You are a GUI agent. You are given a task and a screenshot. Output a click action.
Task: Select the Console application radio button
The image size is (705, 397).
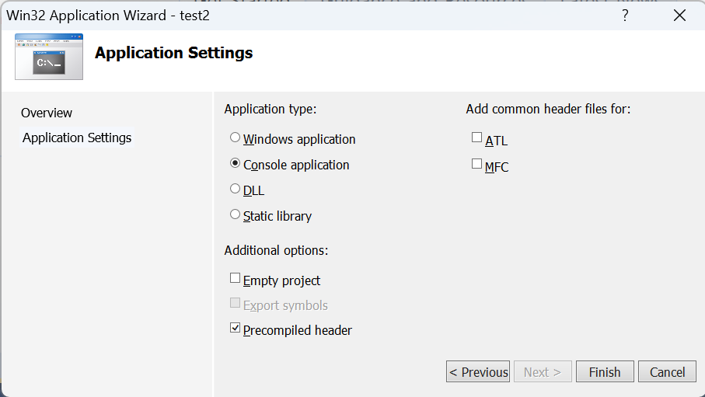click(x=235, y=163)
